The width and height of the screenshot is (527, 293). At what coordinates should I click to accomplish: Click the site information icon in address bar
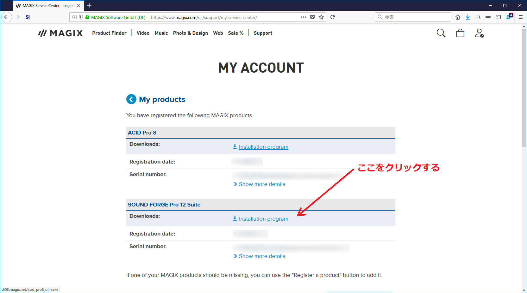[75, 17]
